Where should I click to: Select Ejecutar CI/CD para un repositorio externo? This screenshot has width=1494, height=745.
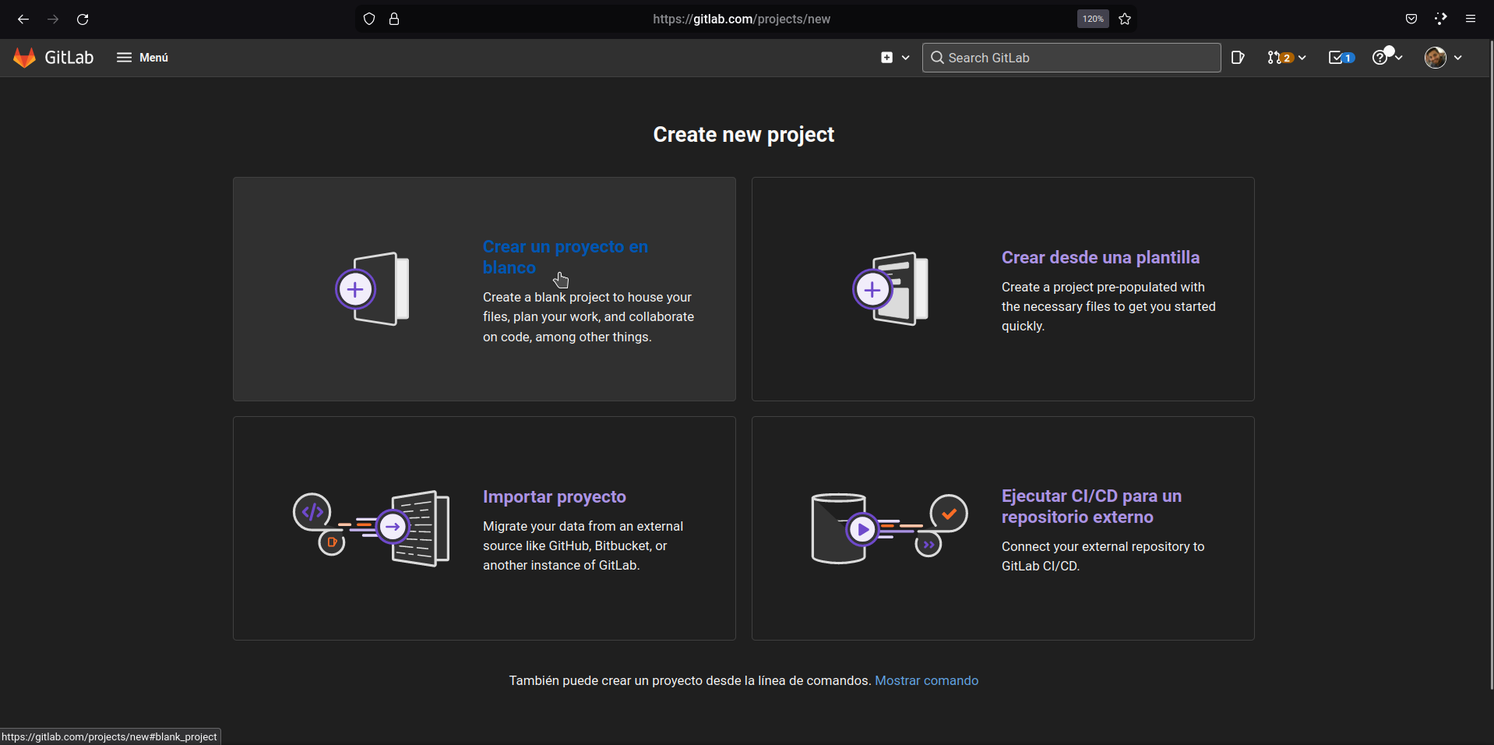1091,507
